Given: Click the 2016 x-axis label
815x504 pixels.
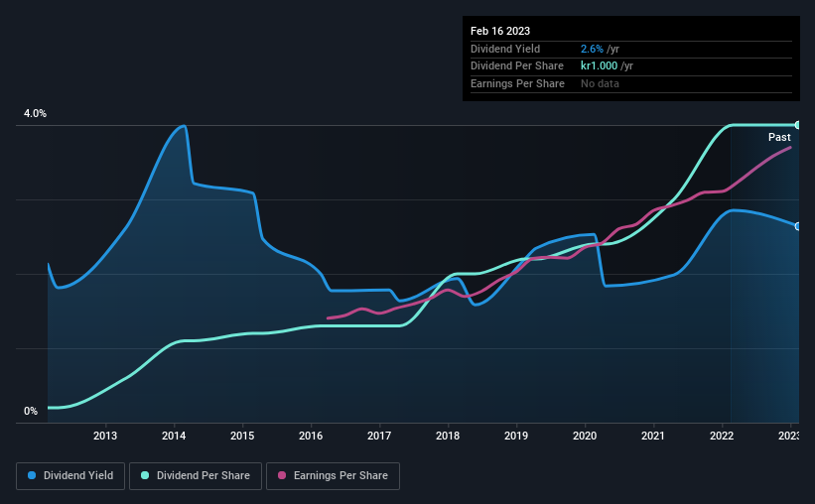Looking at the screenshot, I should click(x=311, y=436).
